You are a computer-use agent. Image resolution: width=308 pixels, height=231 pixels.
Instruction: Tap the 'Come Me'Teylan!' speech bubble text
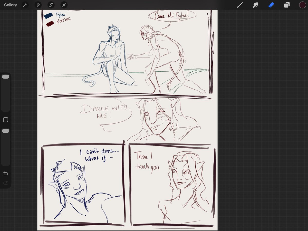tap(172, 16)
